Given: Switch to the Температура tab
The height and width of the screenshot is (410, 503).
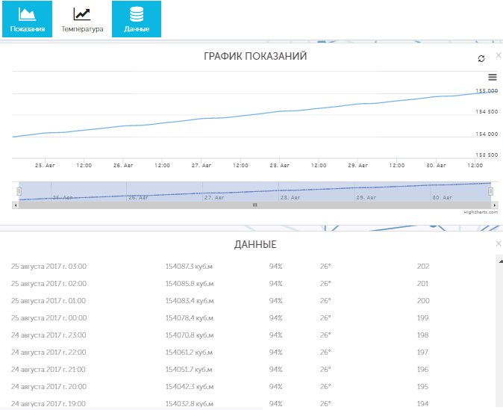Looking at the screenshot, I should coord(82,19).
